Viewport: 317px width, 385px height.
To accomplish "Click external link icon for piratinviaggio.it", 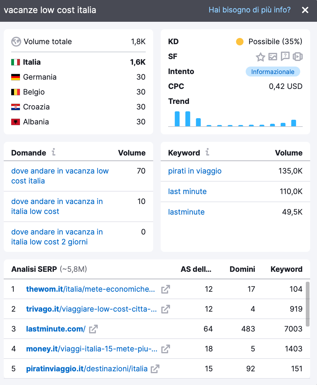I will click(x=155, y=369).
